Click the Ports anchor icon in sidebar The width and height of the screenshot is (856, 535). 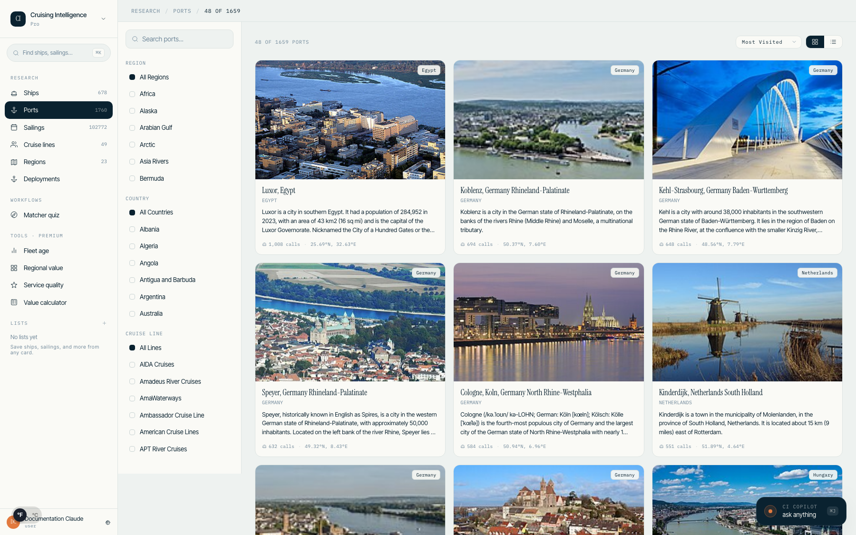[14, 110]
